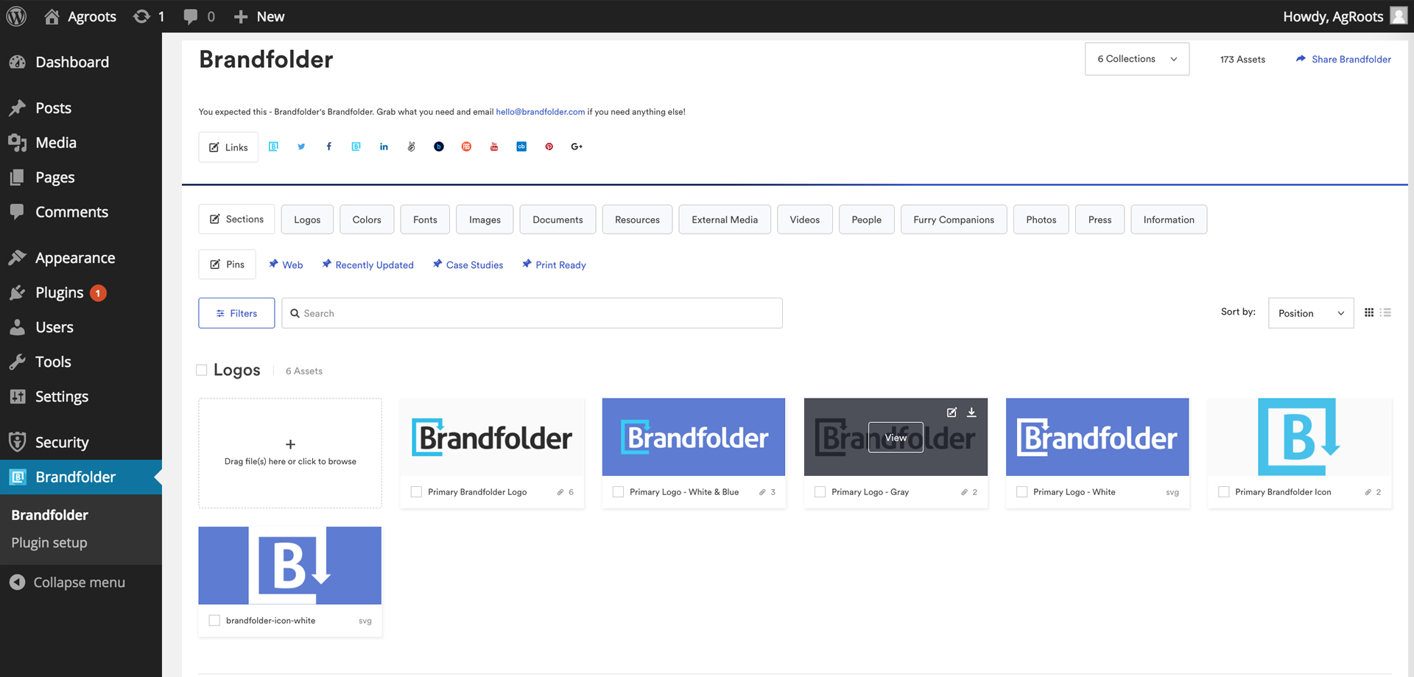Jump to the Furry Companions section

pyautogui.click(x=953, y=220)
